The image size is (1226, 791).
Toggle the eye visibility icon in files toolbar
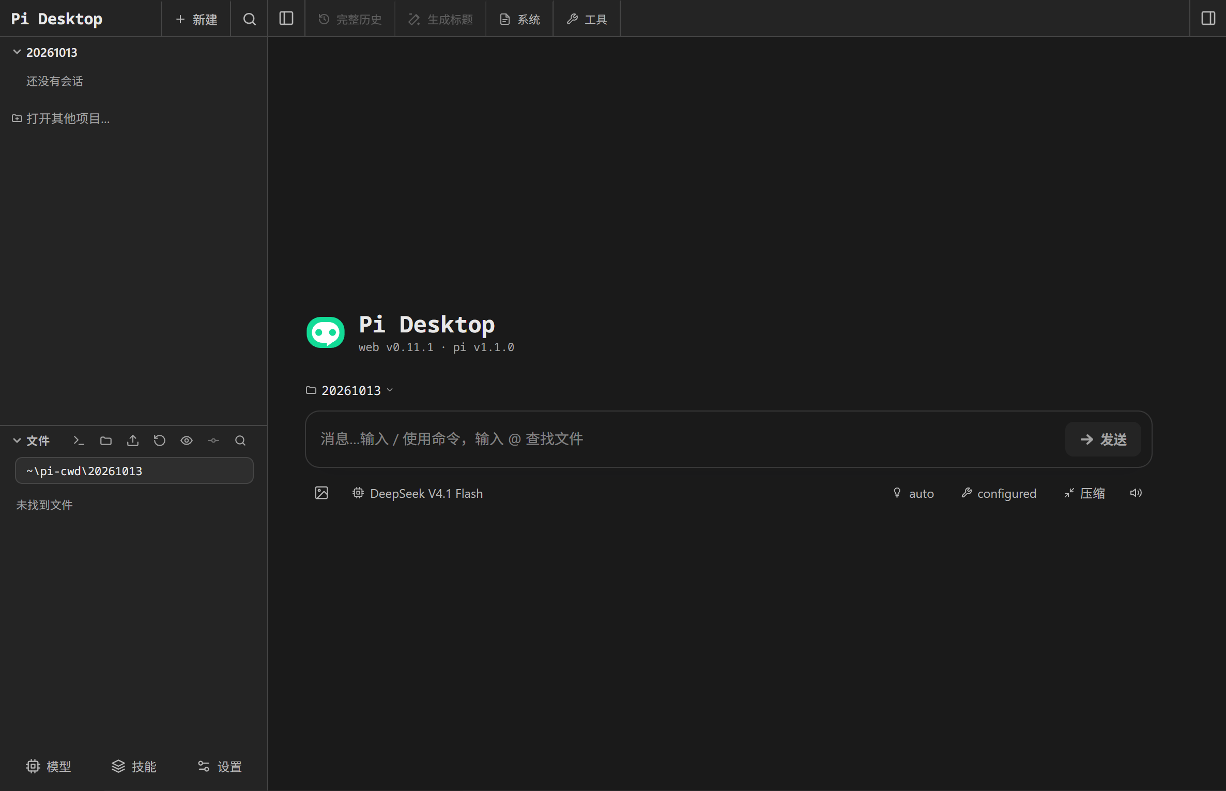point(187,440)
